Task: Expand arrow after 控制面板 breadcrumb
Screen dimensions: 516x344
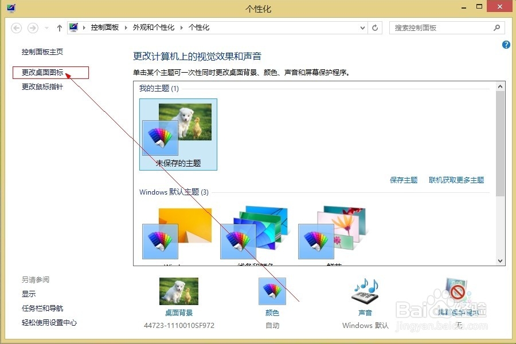Action: pyautogui.click(x=126, y=28)
